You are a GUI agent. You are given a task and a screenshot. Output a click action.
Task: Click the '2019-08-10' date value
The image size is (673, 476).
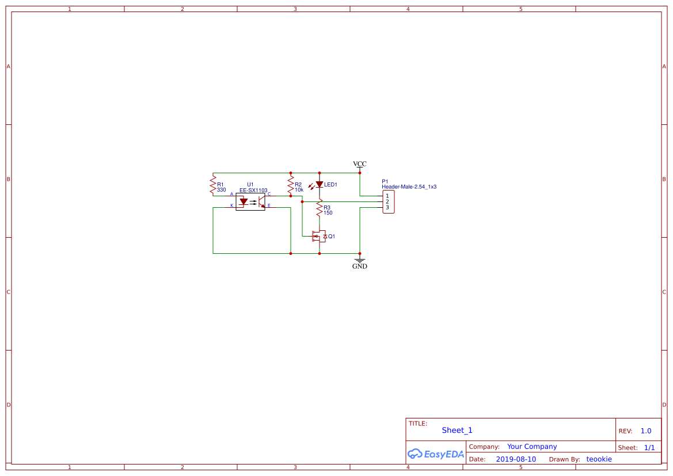pyautogui.click(x=516, y=459)
